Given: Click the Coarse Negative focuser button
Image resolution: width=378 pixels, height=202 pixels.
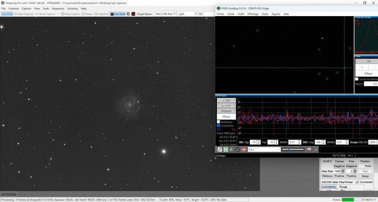Looking at the screenshot, I should coord(339,166).
